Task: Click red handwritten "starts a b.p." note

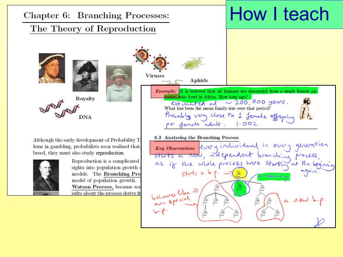Action: (200, 173)
